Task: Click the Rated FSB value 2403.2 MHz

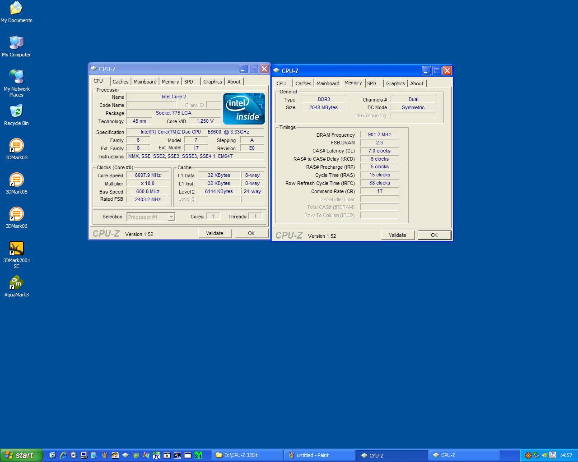Action: pos(148,199)
